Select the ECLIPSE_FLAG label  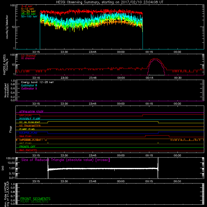(28, 133)
